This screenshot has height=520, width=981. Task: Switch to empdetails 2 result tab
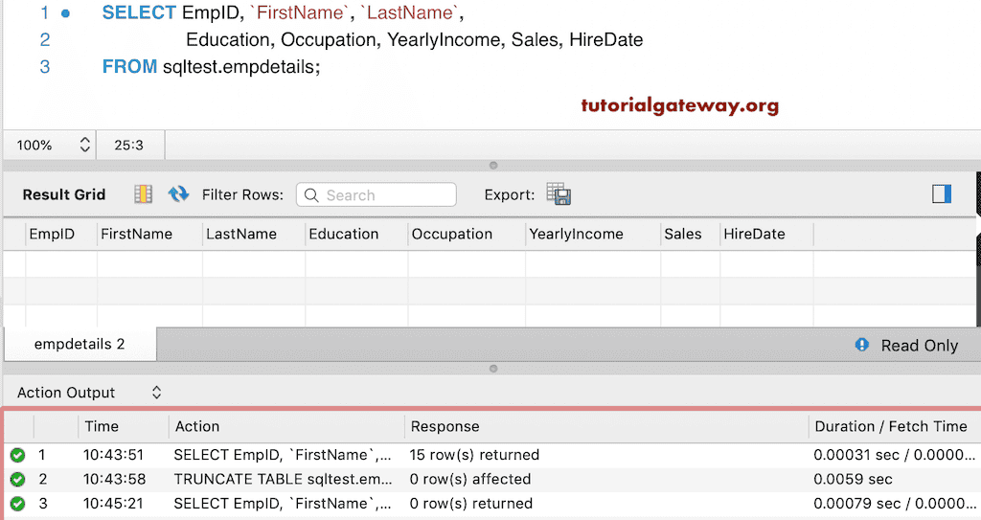coord(80,344)
